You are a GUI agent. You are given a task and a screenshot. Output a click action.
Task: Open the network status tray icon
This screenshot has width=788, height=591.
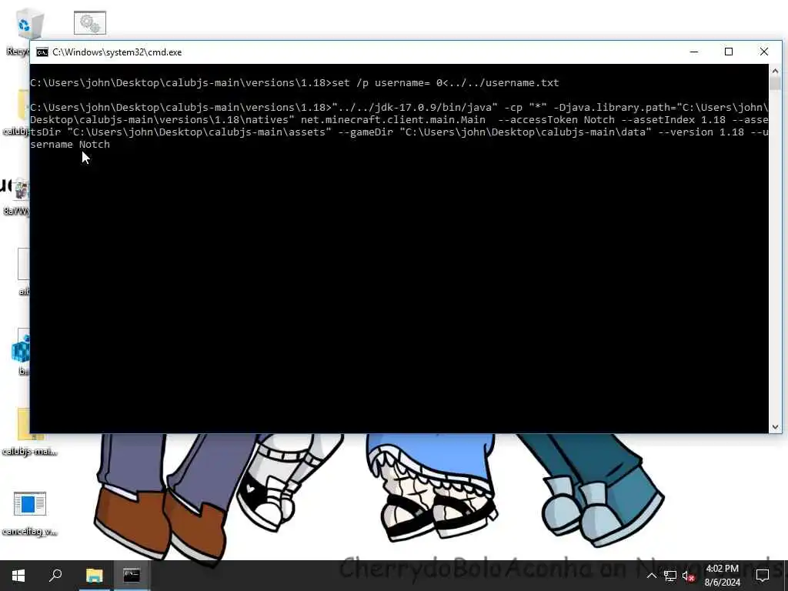click(x=670, y=576)
